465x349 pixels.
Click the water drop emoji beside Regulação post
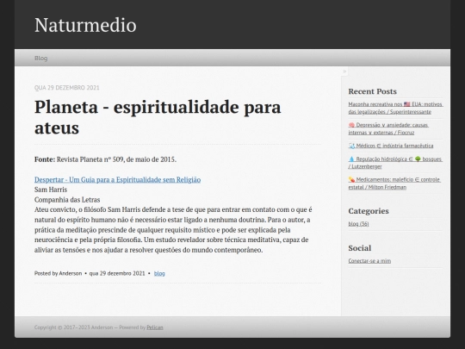[351, 159]
